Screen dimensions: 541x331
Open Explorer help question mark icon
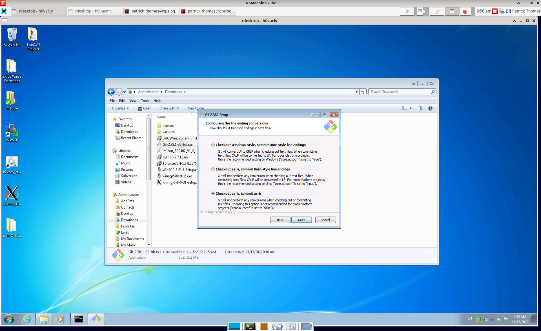430,108
